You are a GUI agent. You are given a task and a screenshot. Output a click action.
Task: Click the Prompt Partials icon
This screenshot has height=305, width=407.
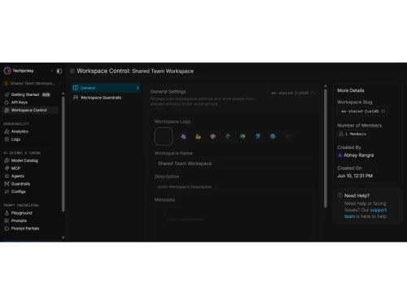coord(7,229)
